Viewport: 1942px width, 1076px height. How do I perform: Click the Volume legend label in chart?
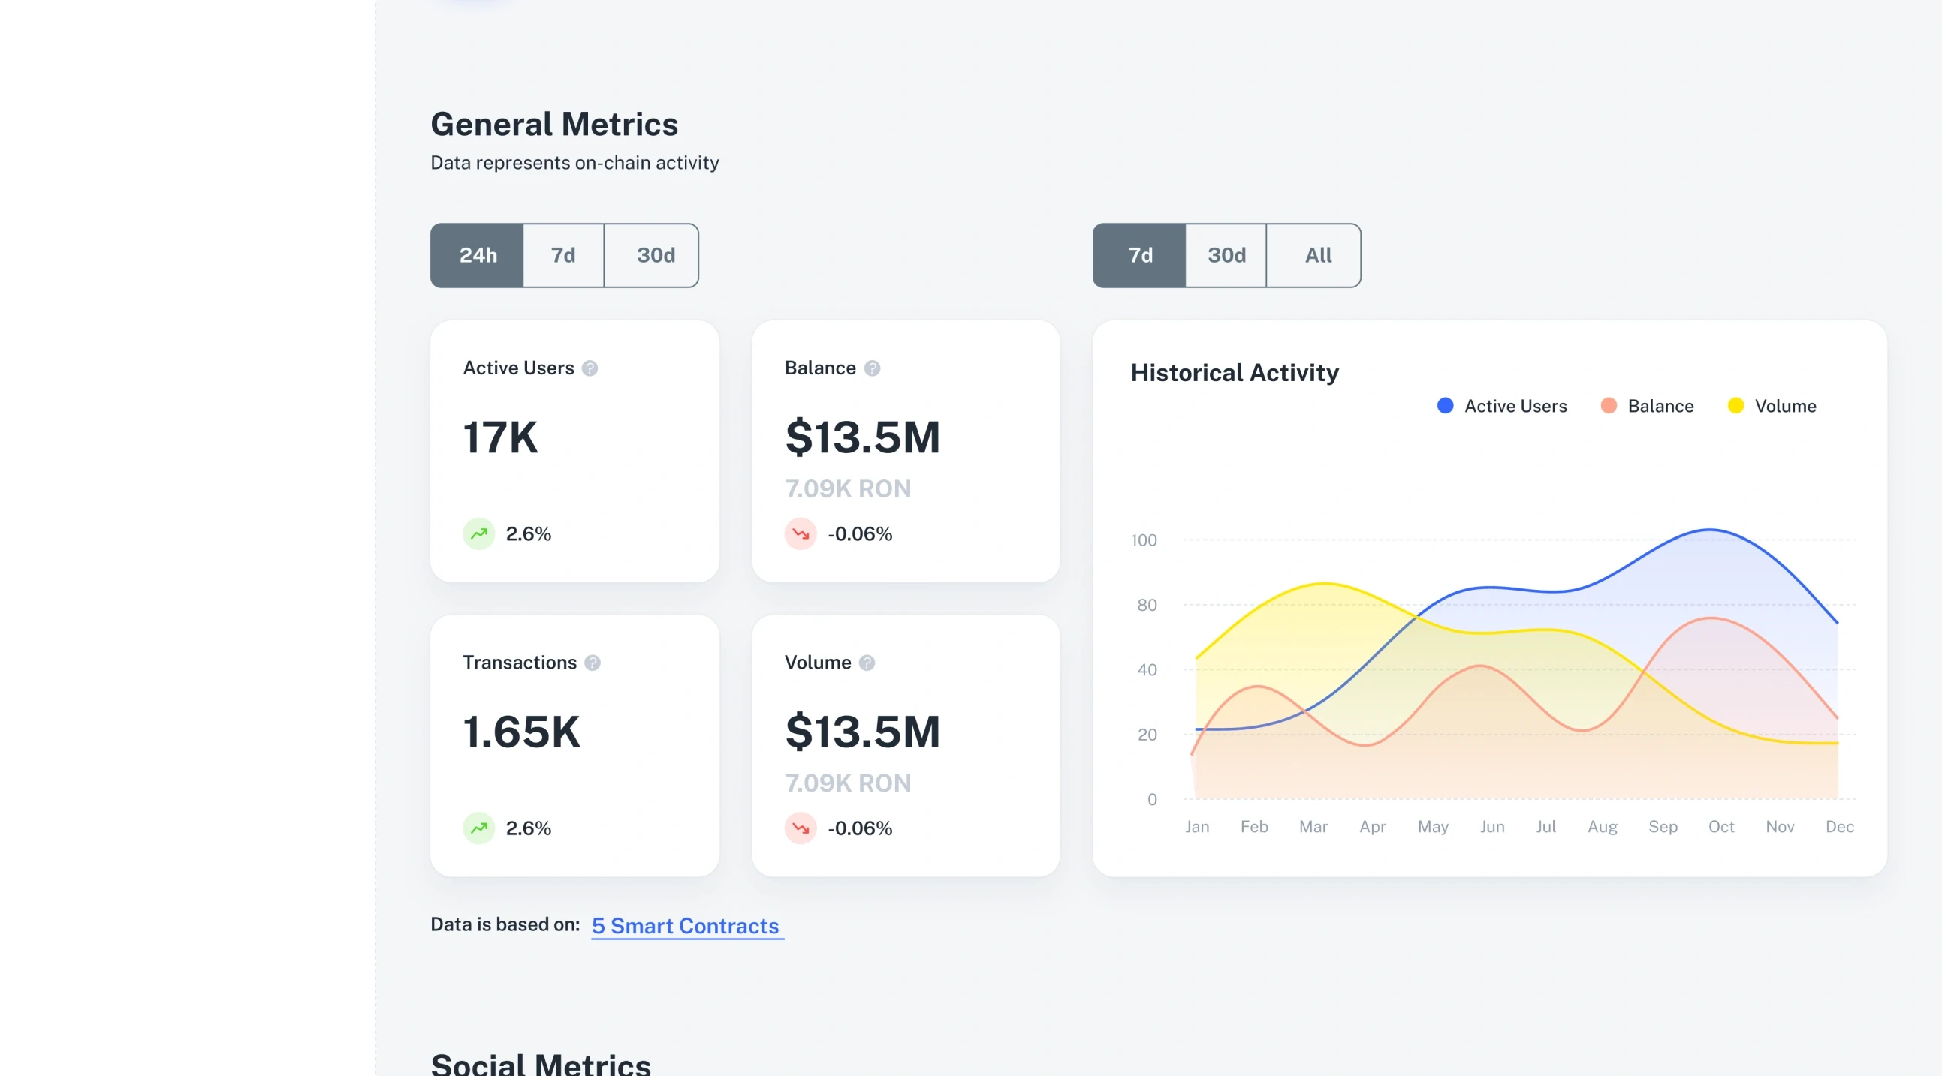click(1786, 407)
